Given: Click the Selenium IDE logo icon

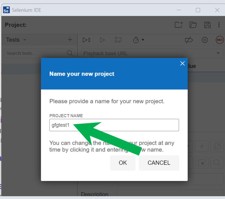Looking at the screenshot, I should tap(6, 10).
